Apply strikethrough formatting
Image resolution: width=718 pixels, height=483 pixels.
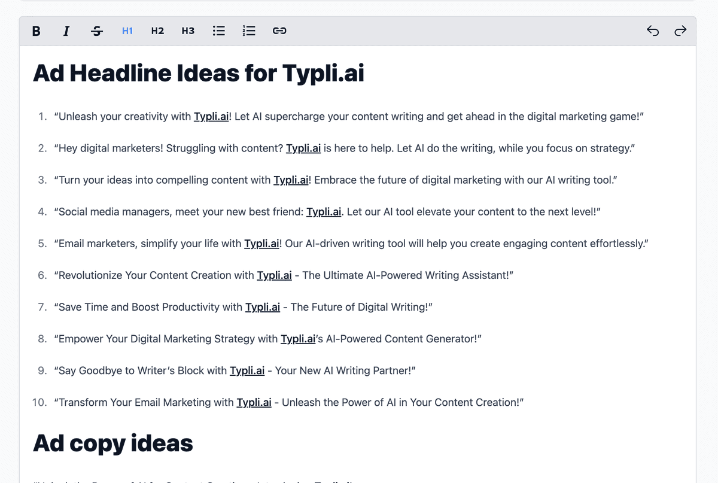(x=97, y=31)
